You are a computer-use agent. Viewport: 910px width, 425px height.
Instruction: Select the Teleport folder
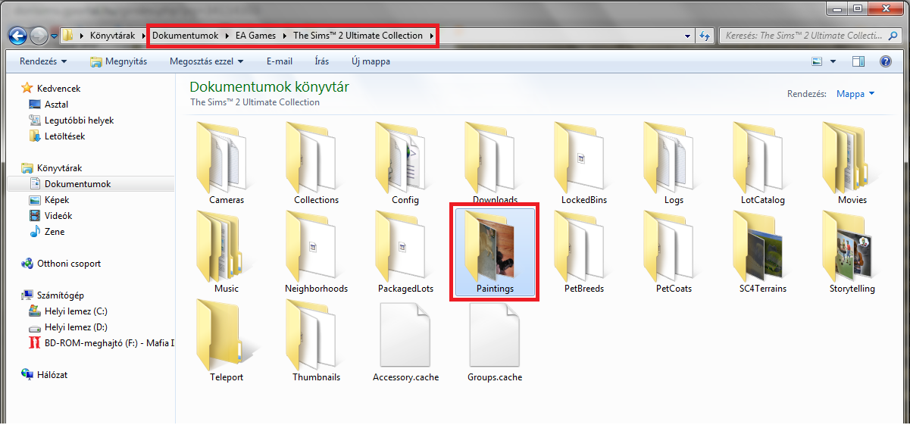[227, 341]
